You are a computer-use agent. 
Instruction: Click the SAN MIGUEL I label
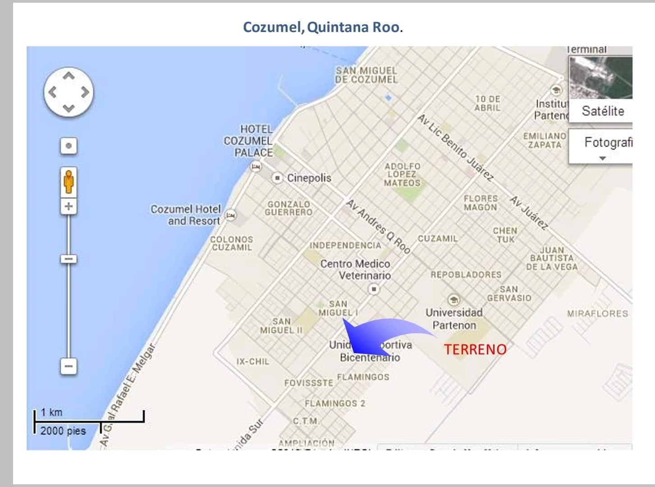[x=338, y=308]
